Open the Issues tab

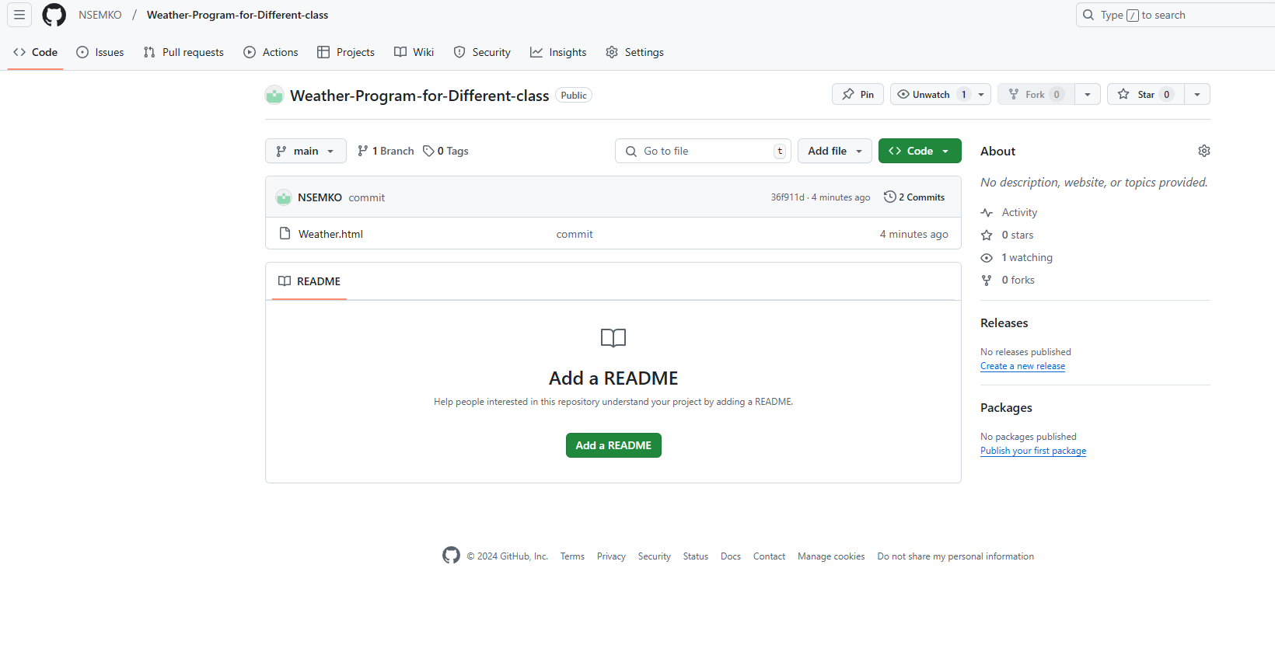100,52
